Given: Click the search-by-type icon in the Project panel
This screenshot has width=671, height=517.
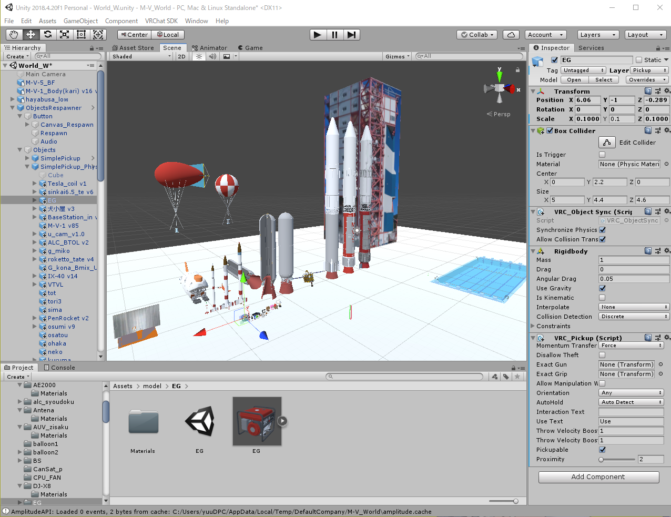Looking at the screenshot, I should click(x=495, y=377).
